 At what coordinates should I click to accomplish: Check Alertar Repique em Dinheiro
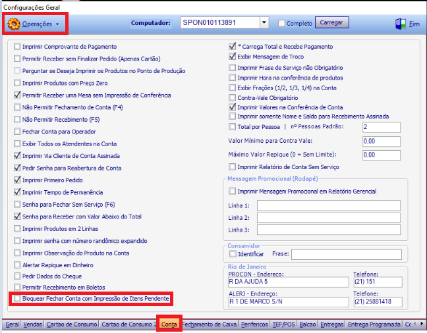(x=17, y=265)
